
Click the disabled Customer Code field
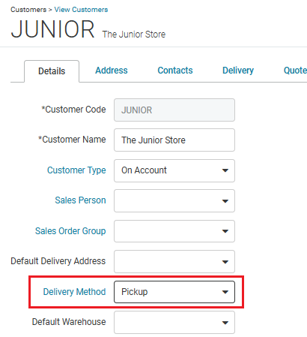(174, 110)
